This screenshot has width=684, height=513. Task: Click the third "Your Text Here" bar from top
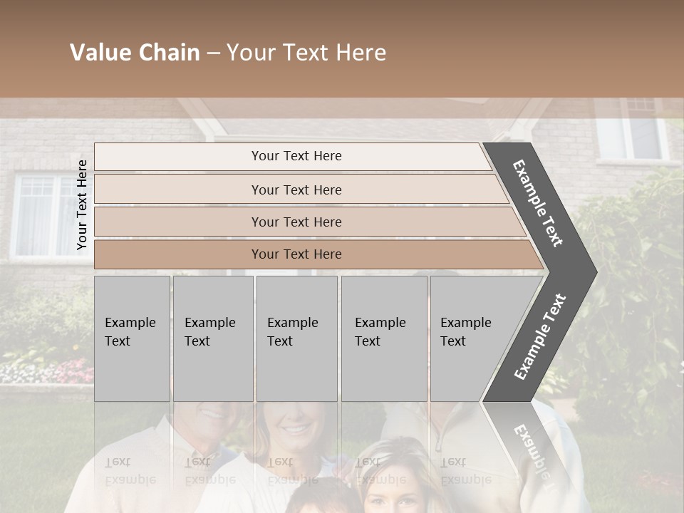coord(296,222)
